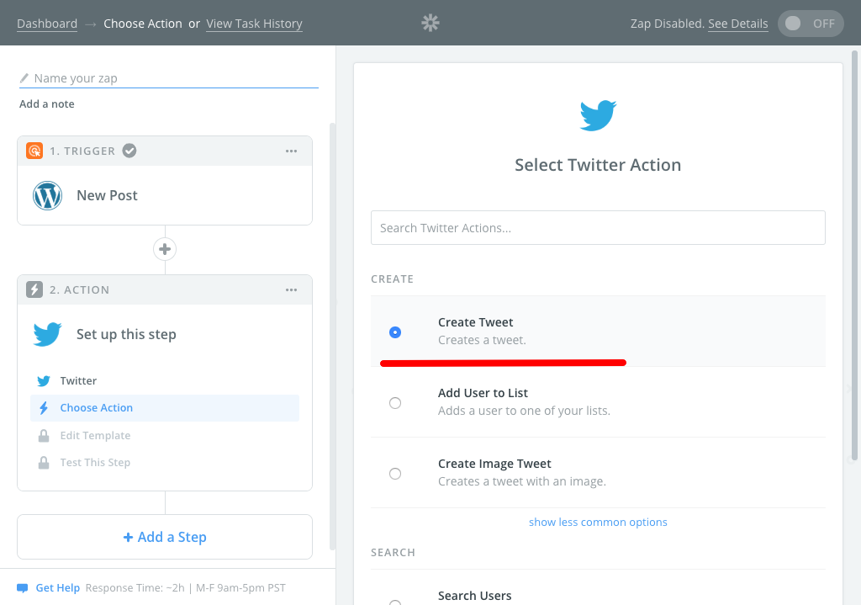Open the Get Help link

(x=58, y=588)
